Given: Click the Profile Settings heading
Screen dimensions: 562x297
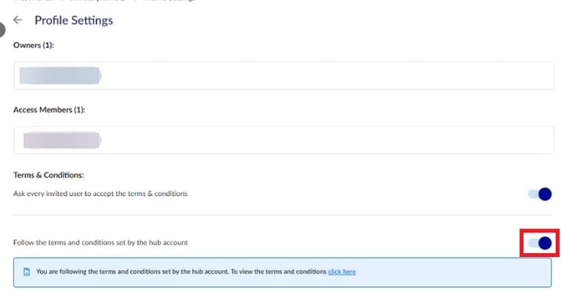Looking at the screenshot, I should (x=74, y=20).
